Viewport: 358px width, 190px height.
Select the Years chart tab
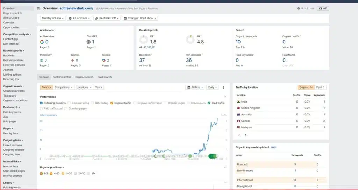click(x=98, y=87)
